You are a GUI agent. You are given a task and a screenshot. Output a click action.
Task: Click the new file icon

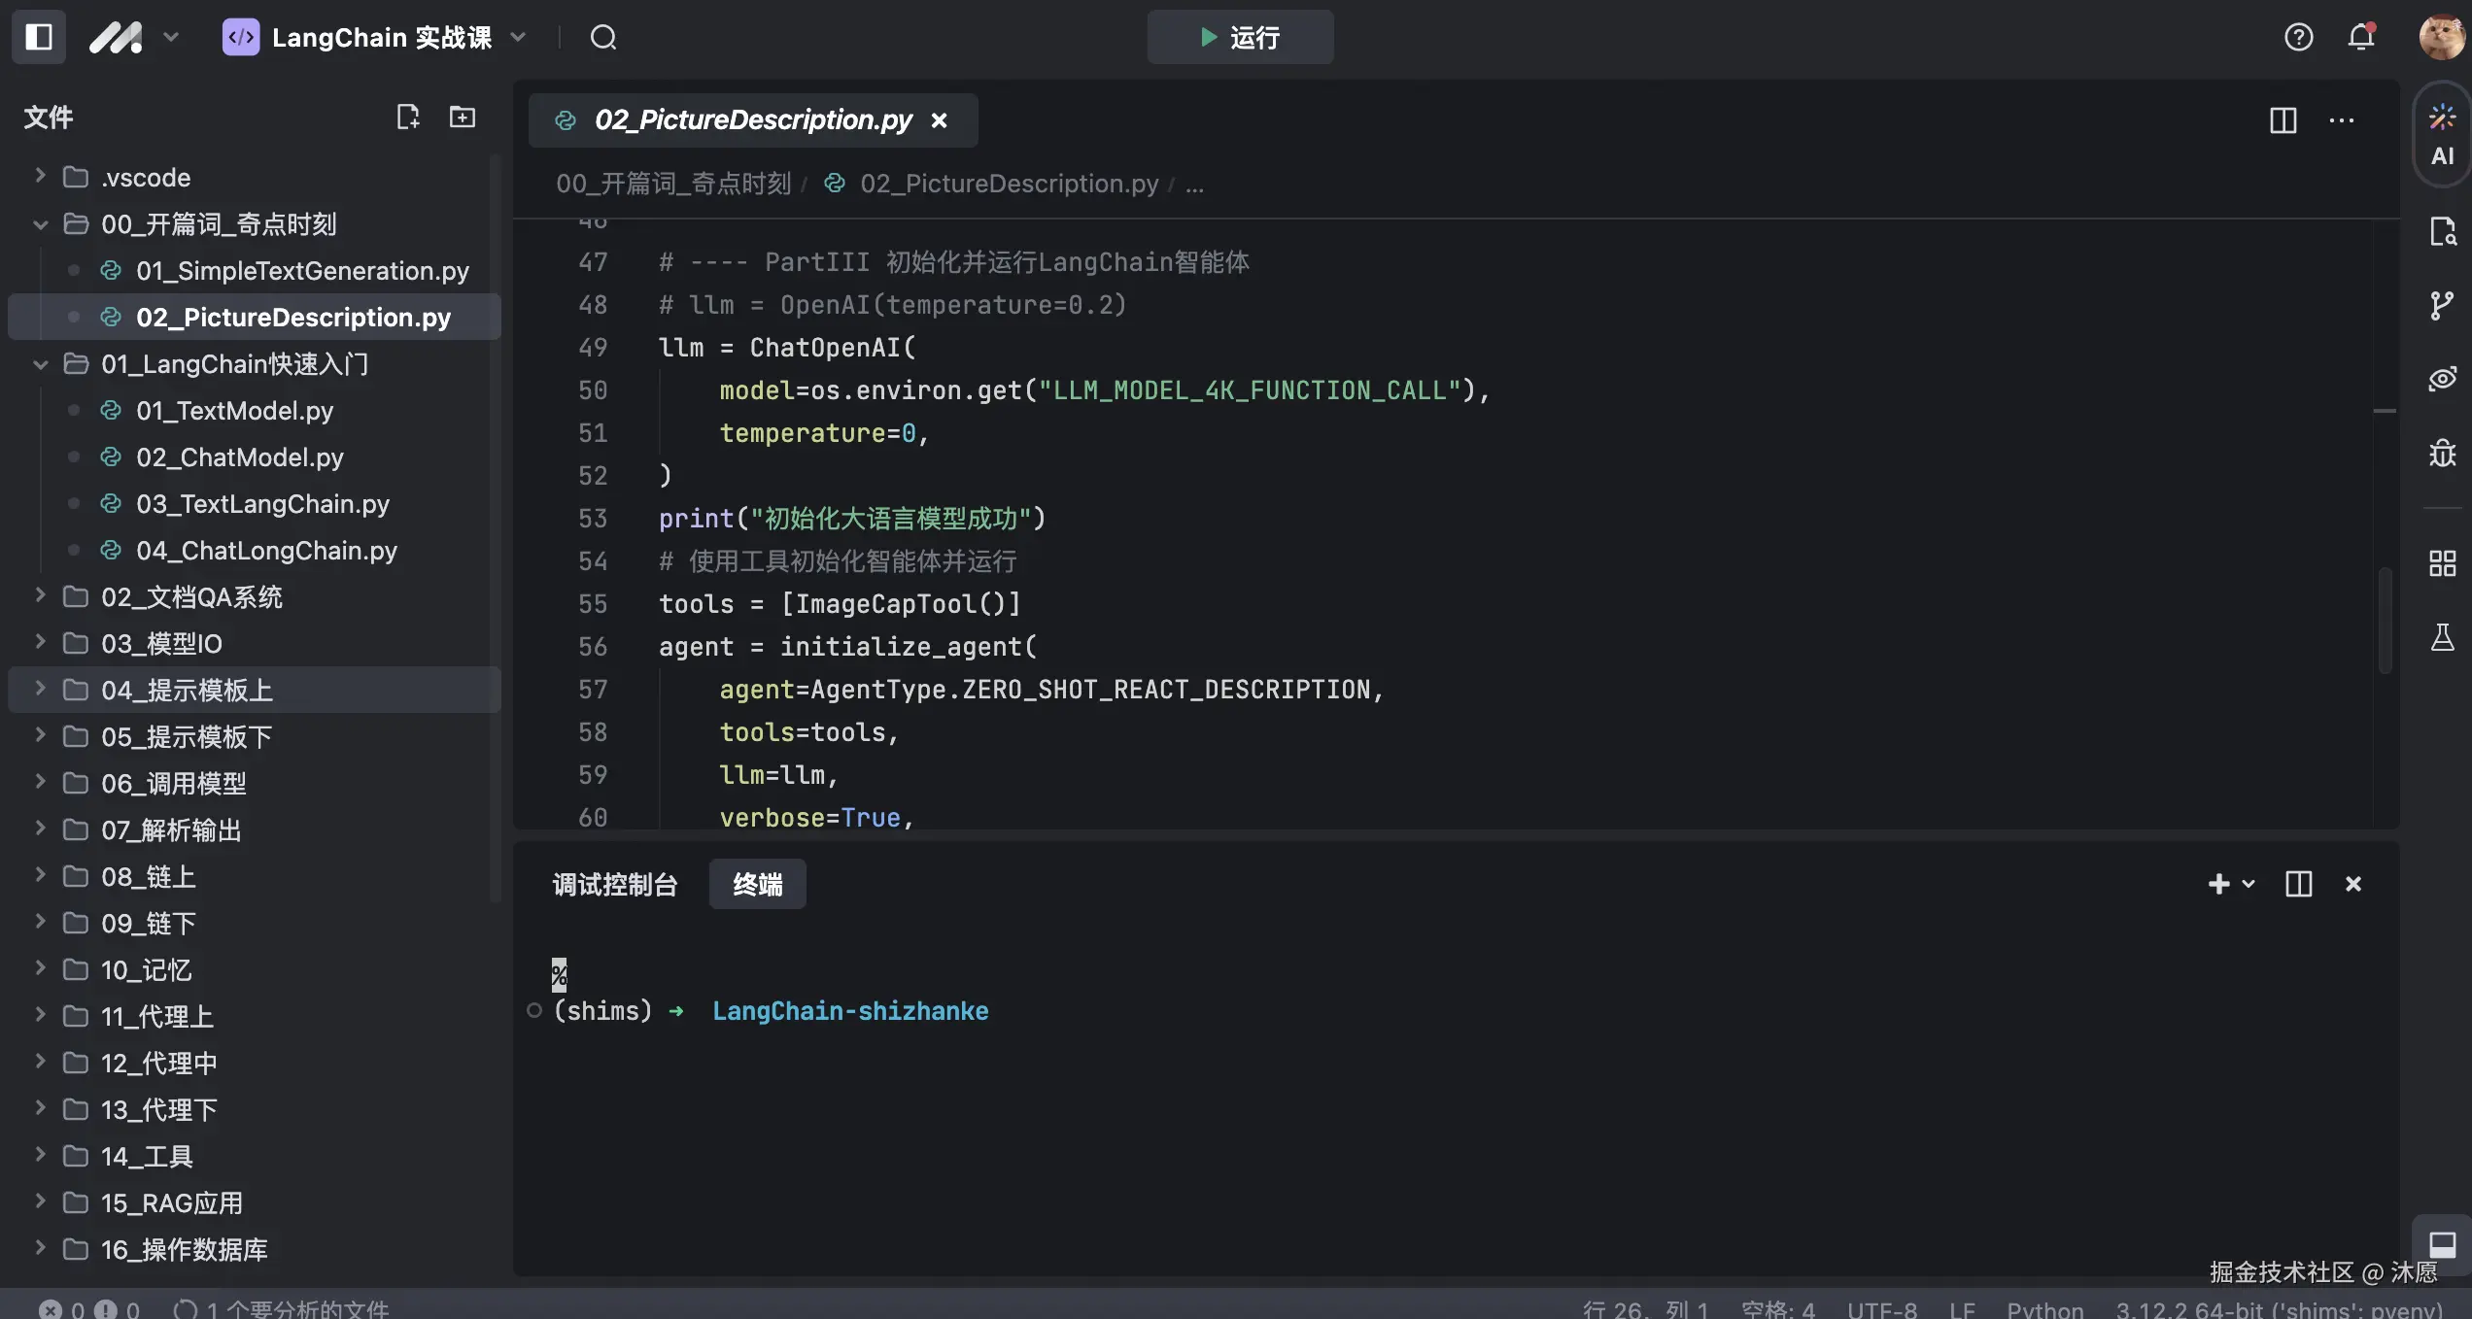coord(408,118)
